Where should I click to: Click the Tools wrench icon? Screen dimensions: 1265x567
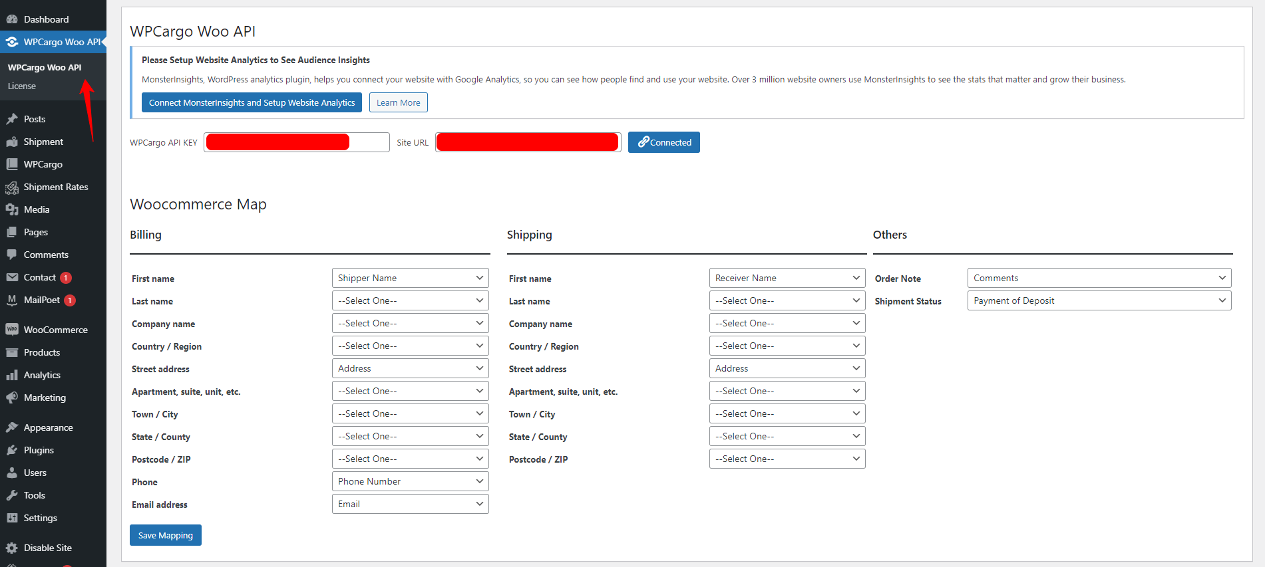12,495
